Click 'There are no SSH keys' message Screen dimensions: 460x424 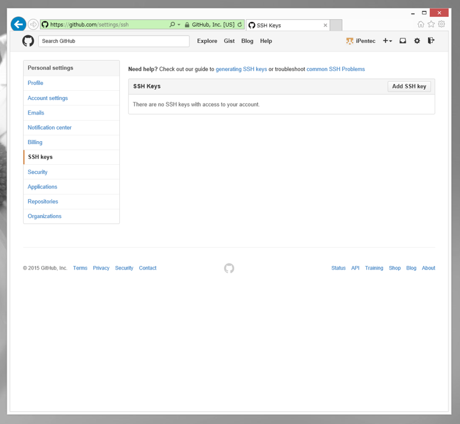[196, 105]
